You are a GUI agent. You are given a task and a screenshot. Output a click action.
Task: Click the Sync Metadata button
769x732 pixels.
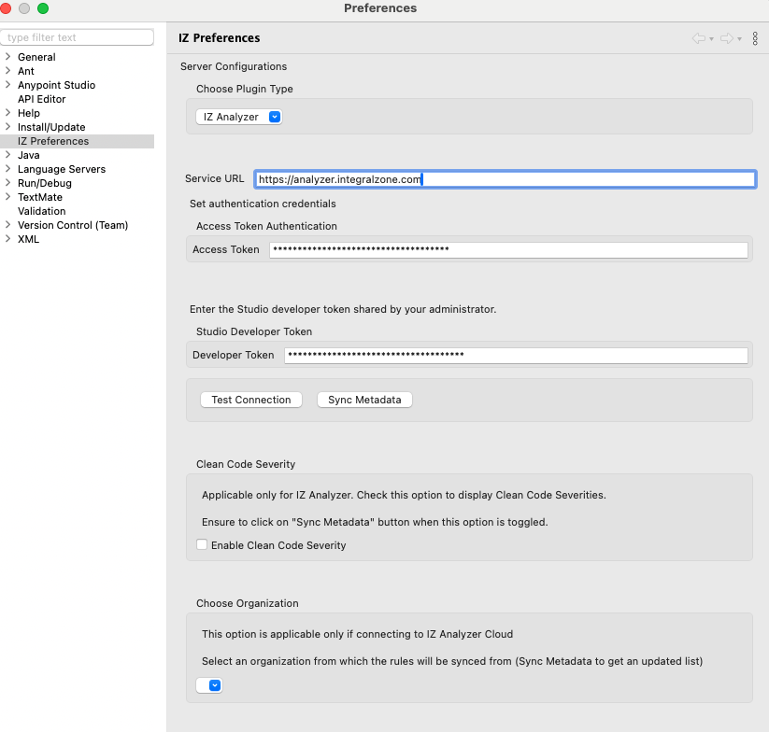364,400
